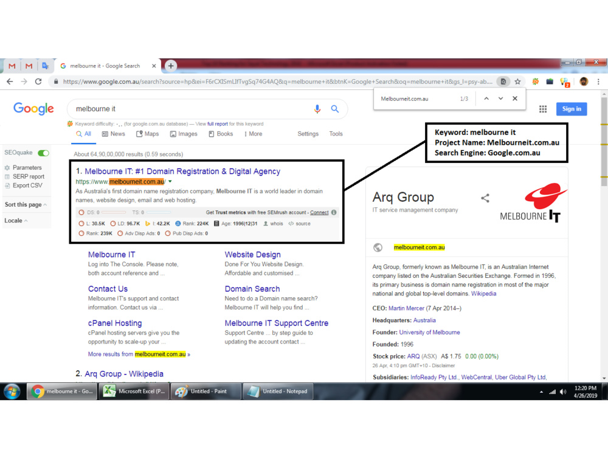
Task: Open the full report keyword link
Action: pyautogui.click(x=218, y=124)
